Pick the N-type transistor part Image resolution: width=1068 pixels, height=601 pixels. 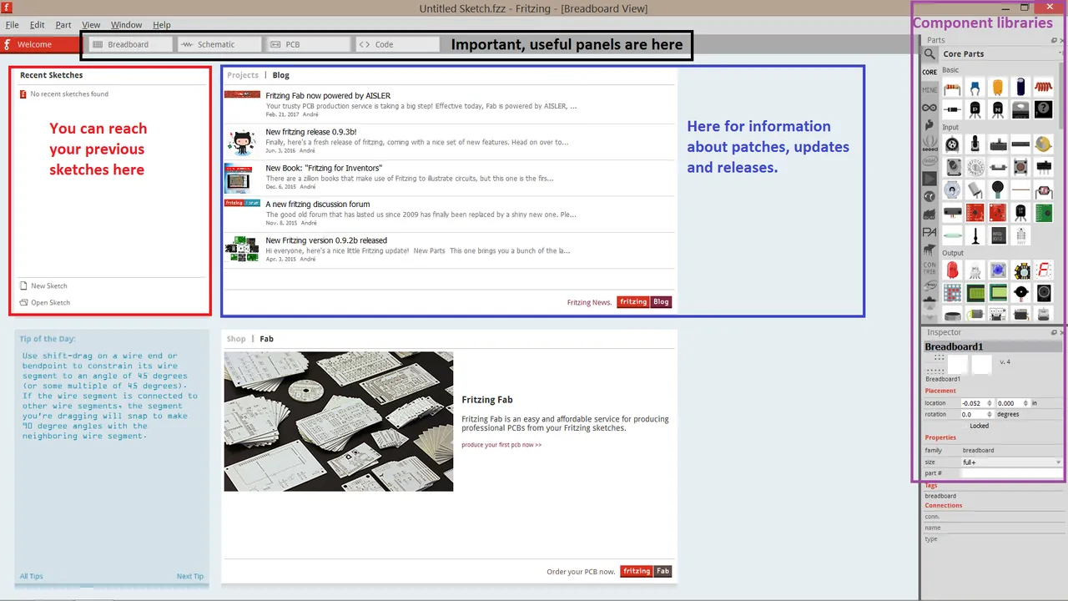point(997,109)
